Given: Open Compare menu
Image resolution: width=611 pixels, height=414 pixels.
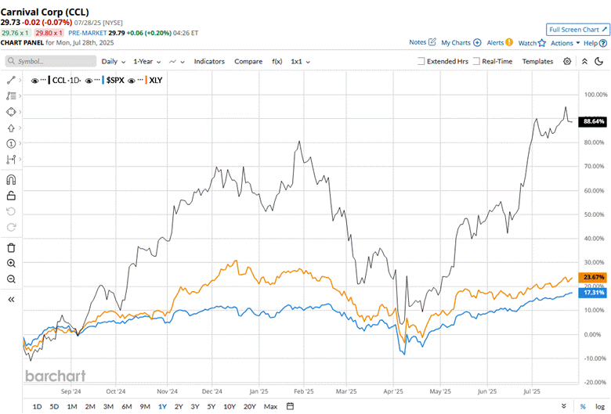Looking at the screenshot, I should (248, 62).
